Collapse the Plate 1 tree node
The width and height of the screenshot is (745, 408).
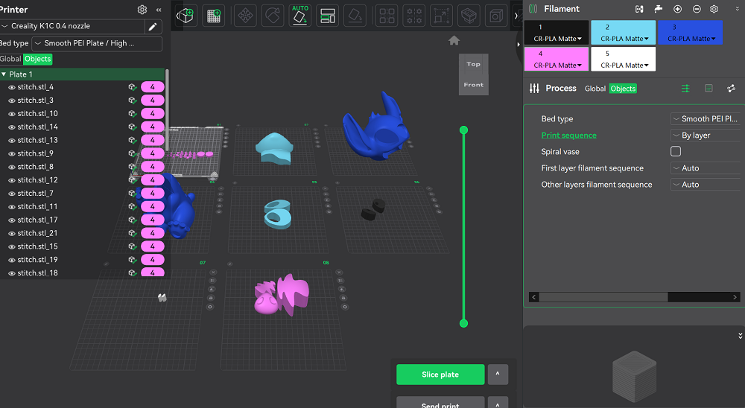4,74
